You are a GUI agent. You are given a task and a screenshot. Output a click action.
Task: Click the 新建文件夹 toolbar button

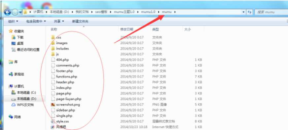click(80, 21)
